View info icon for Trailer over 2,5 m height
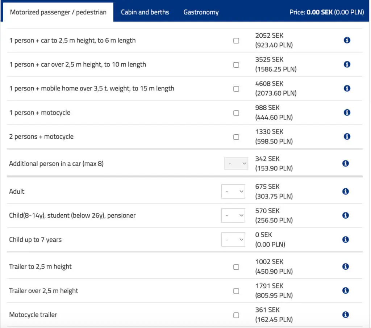Viewport: 371px width, 328px height. coord(345,290)
